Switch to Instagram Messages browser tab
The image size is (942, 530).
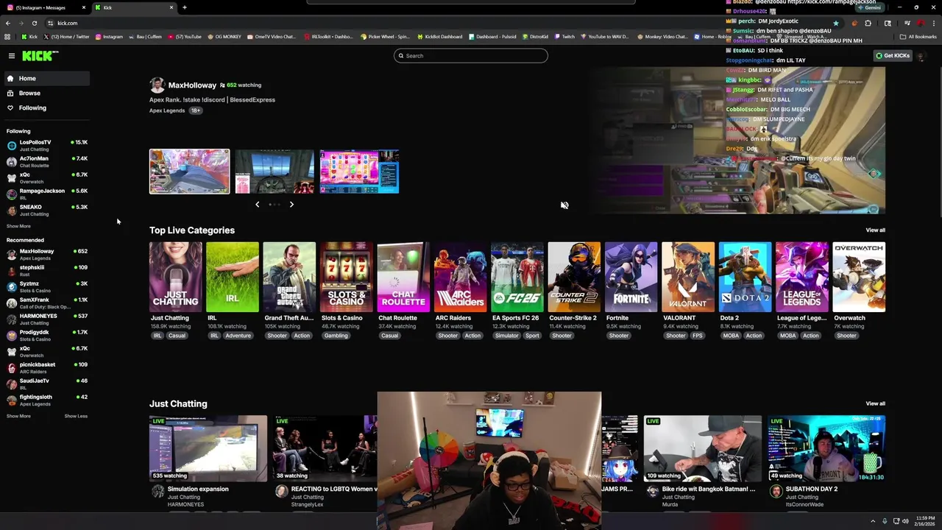point(46,7)
